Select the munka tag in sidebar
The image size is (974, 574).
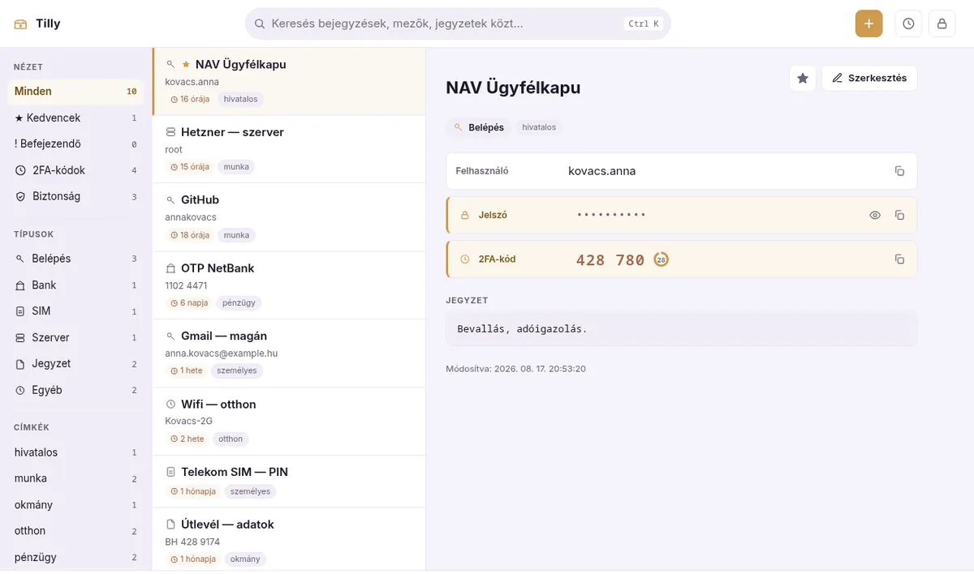(75, 478)
